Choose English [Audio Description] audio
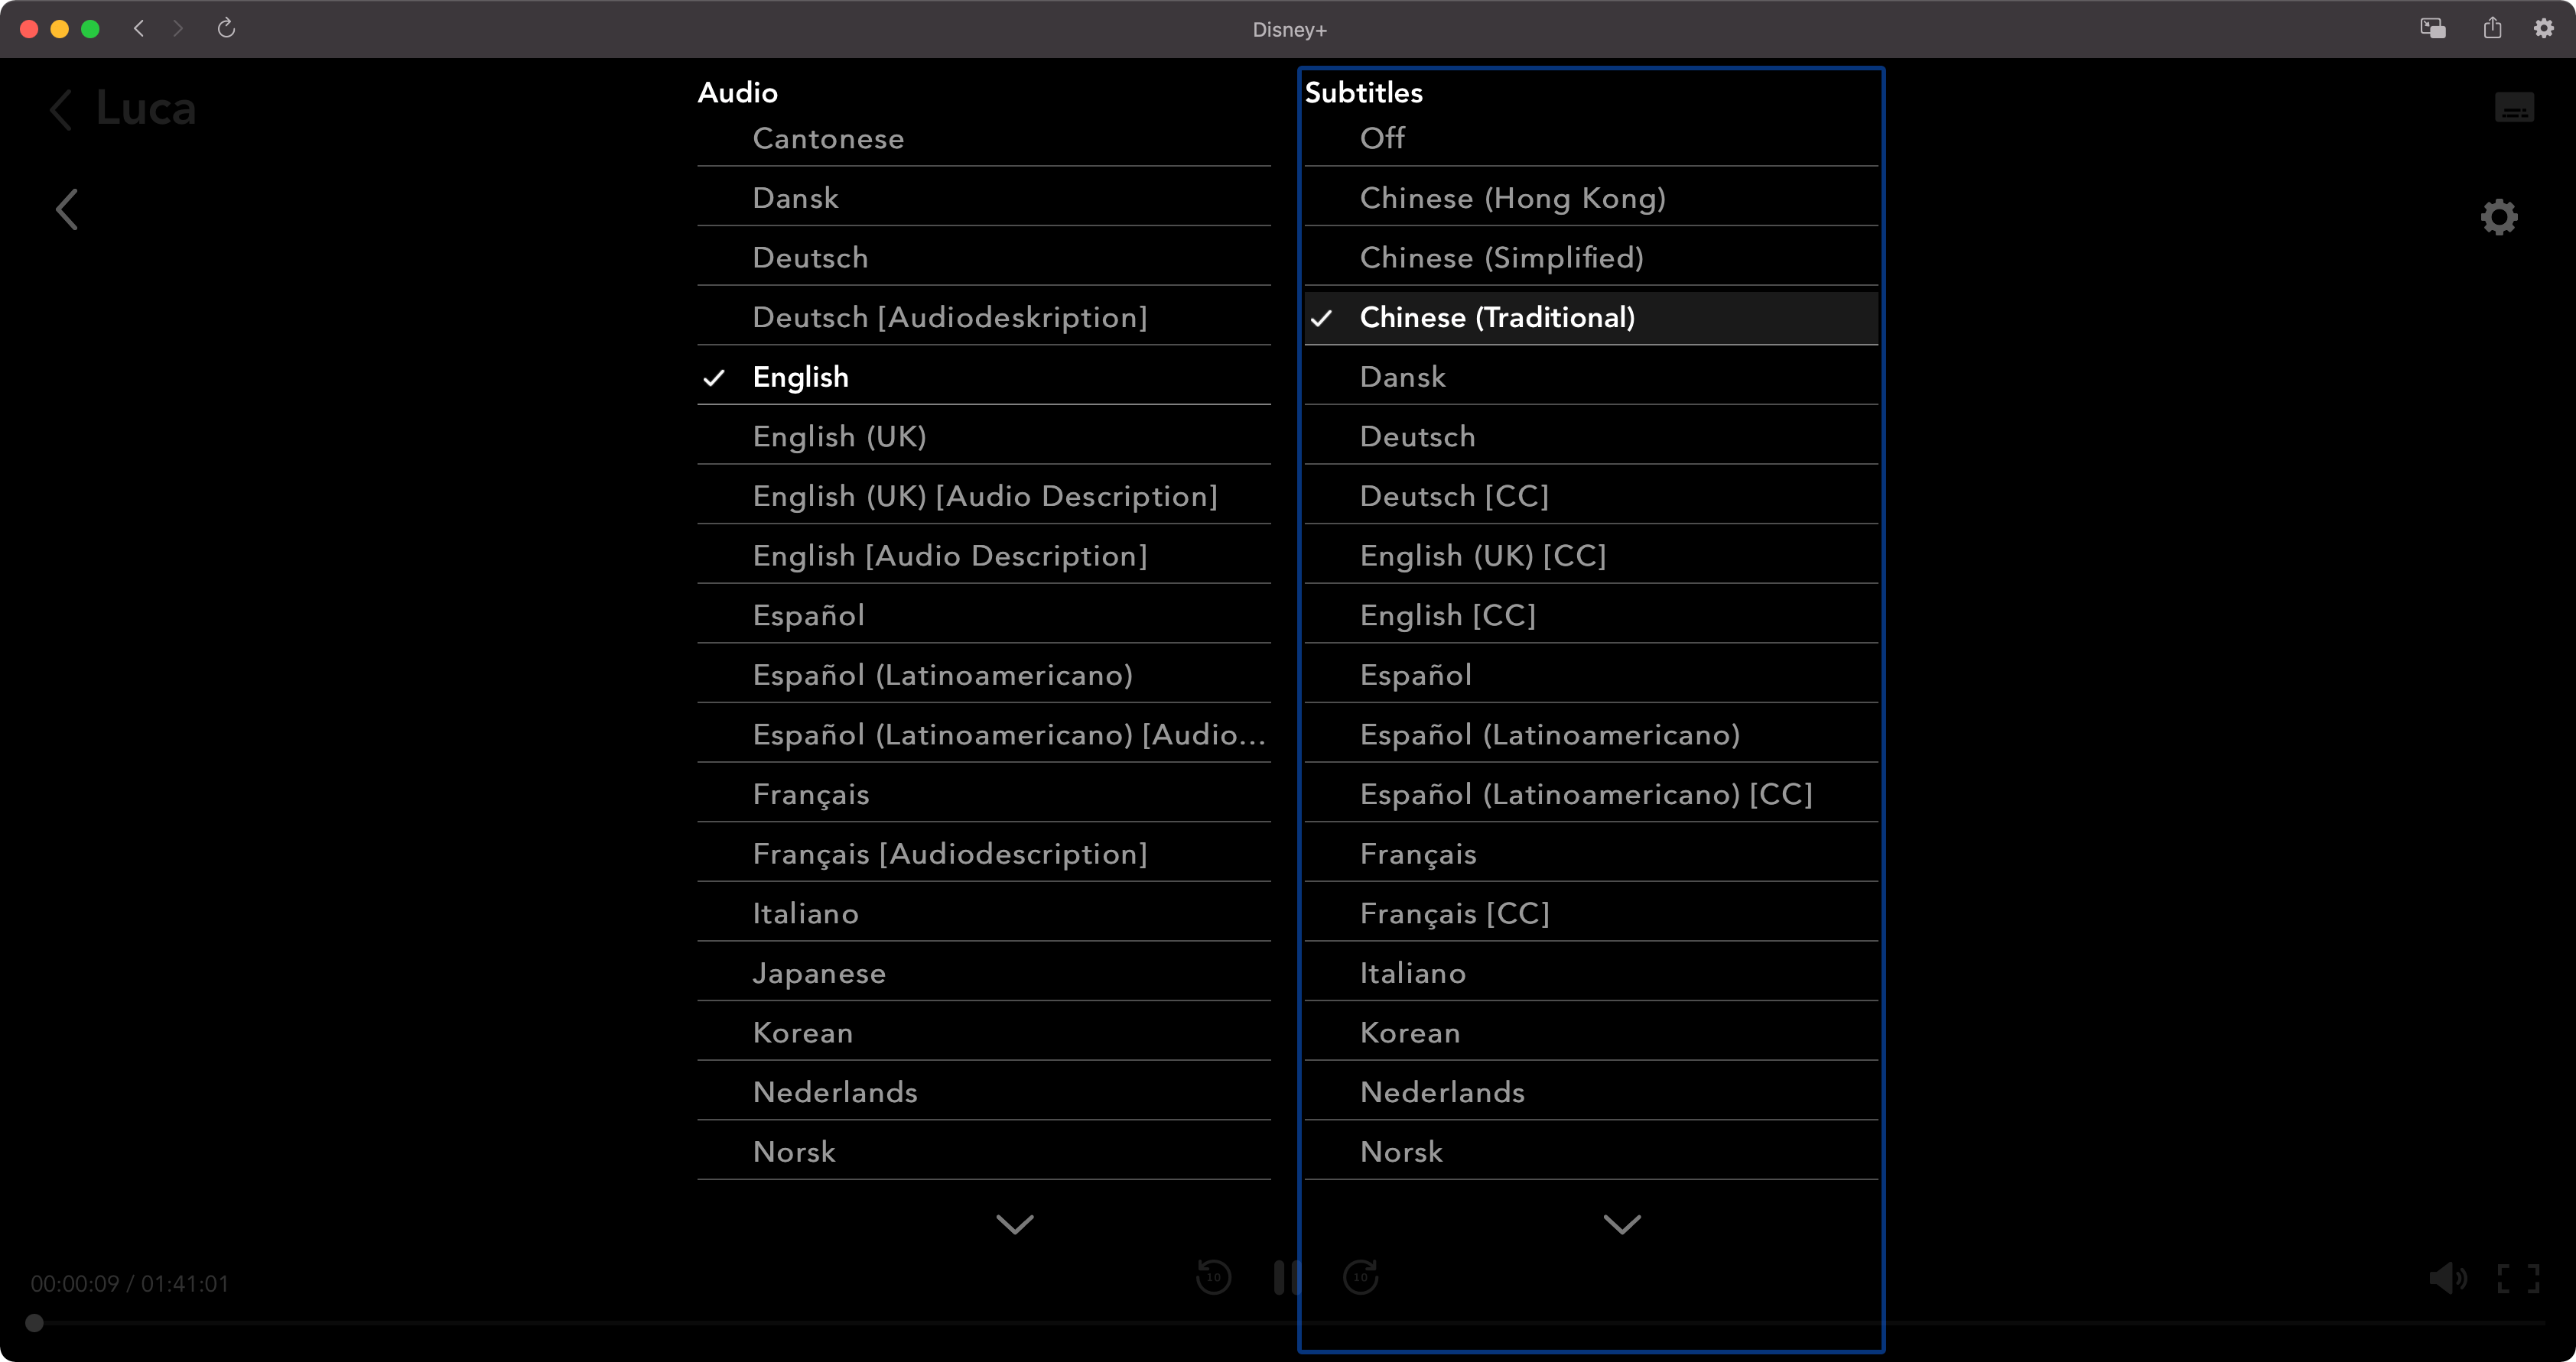 point(983,556)
